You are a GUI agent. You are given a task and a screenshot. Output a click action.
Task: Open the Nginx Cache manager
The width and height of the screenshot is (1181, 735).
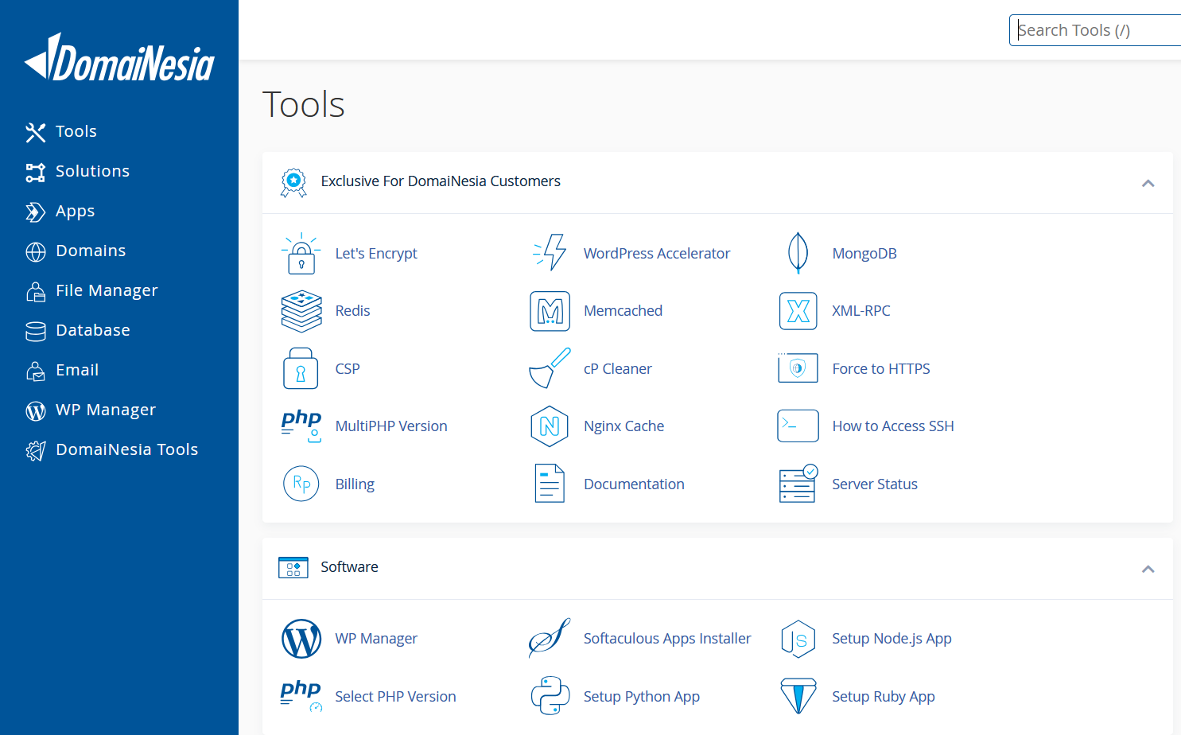[x=624, y=426]
